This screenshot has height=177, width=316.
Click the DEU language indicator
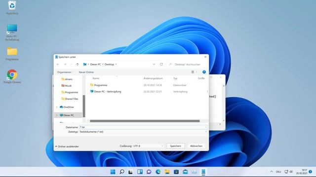coord(278,172)
